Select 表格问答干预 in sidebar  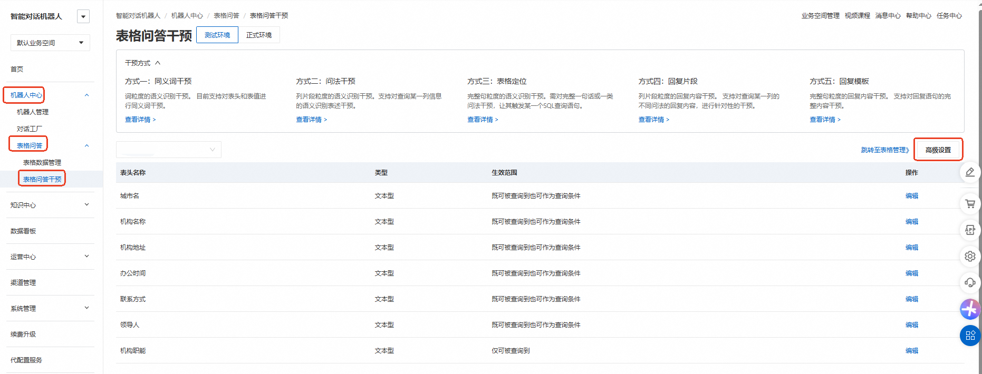[x=42, y=179]
